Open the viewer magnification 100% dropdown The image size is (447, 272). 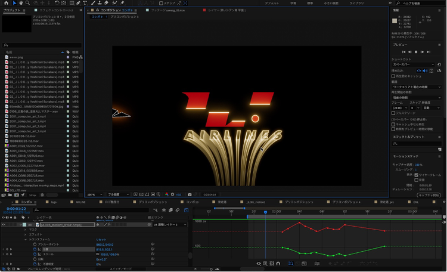click(x=94, y=194)
